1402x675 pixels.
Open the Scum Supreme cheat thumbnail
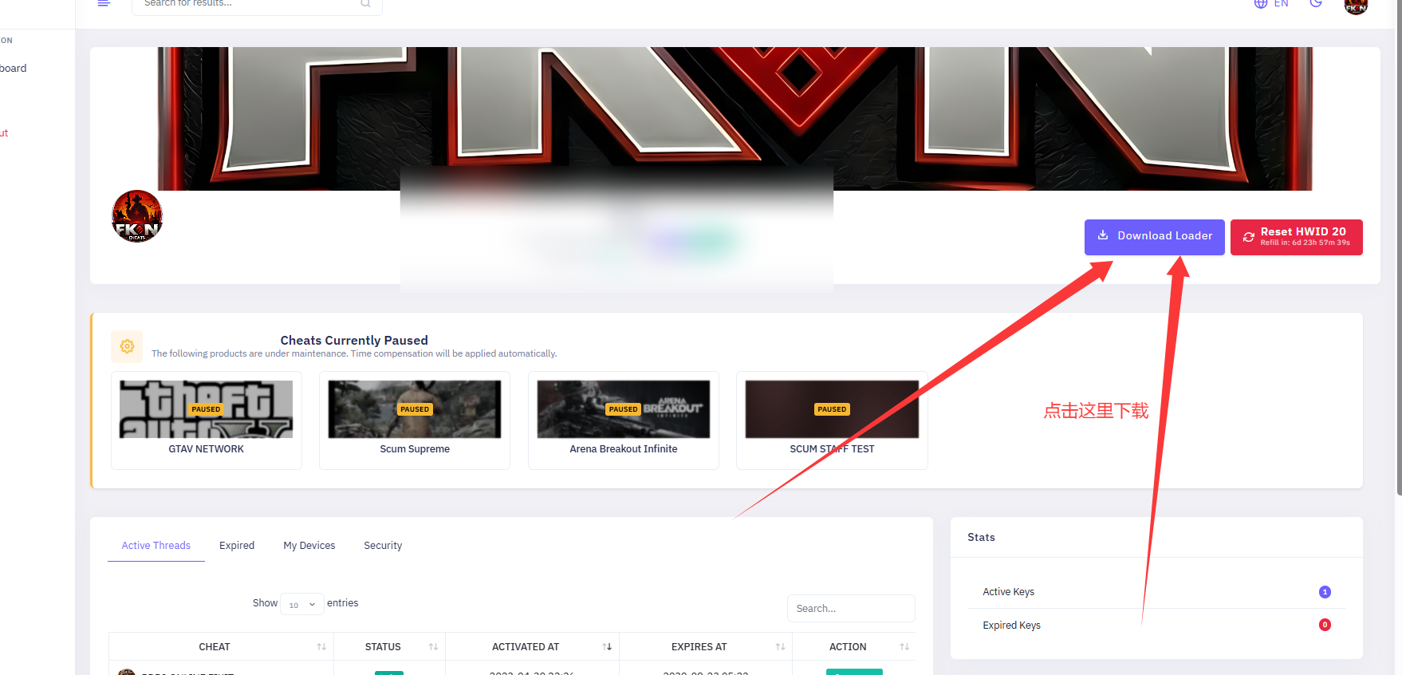click(415, 409)
